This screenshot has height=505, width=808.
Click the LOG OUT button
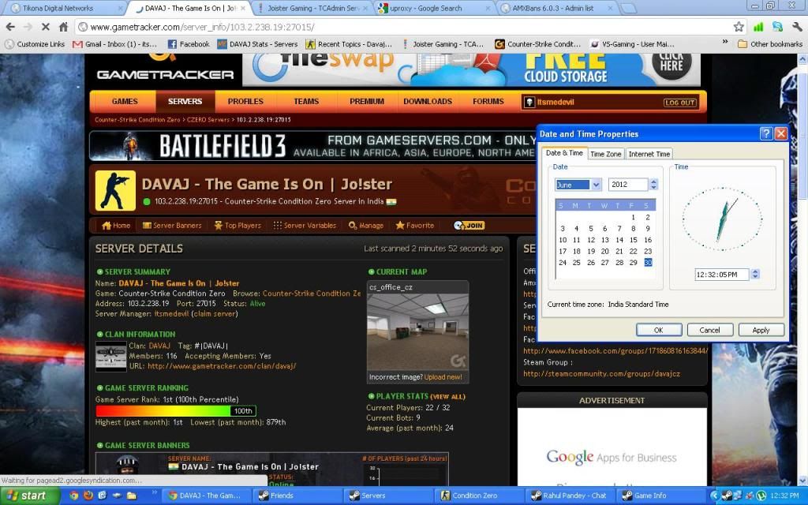pos(679,103)
